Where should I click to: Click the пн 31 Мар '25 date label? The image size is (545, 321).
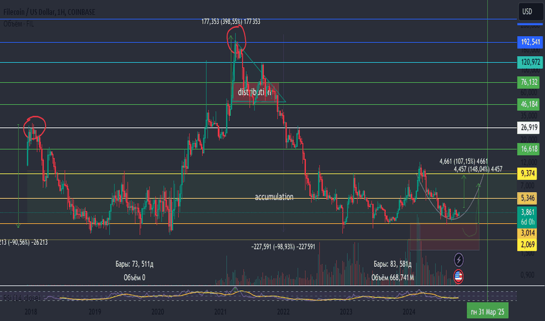coord(487,311)
